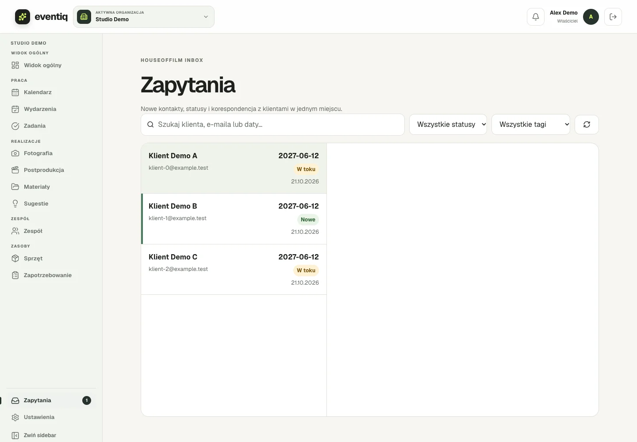Collapse sidebar via Zwiń sidebar

click(51, 435)
